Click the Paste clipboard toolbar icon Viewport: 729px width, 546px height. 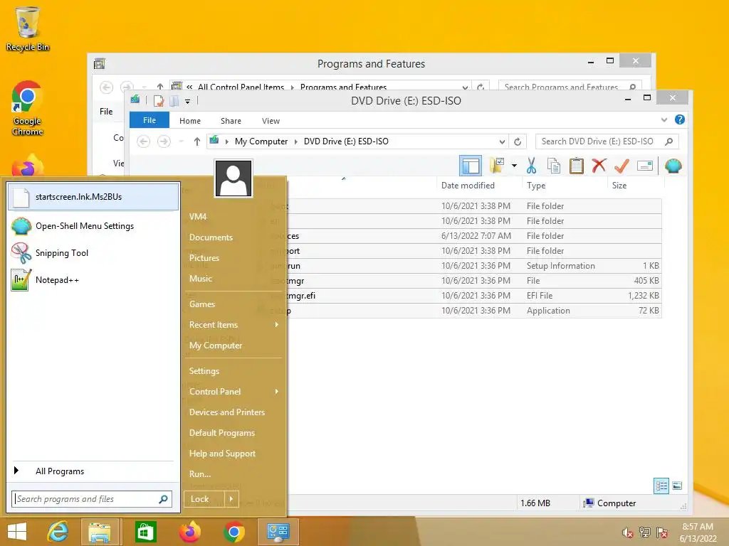click(576, 166)
